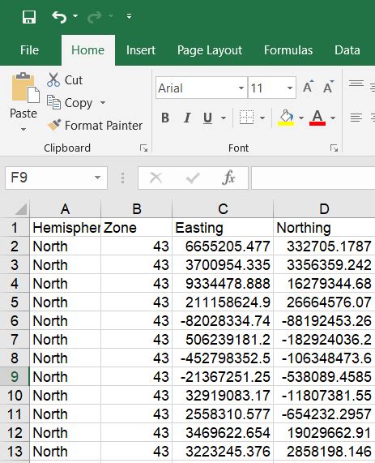This screenshot has height=463, width=375.
Task: Open Customize Quick Access Toolbar dropdown
Action: 129,16
